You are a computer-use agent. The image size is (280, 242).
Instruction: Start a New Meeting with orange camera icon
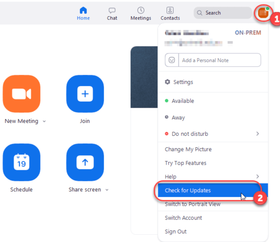click(22, 94)
